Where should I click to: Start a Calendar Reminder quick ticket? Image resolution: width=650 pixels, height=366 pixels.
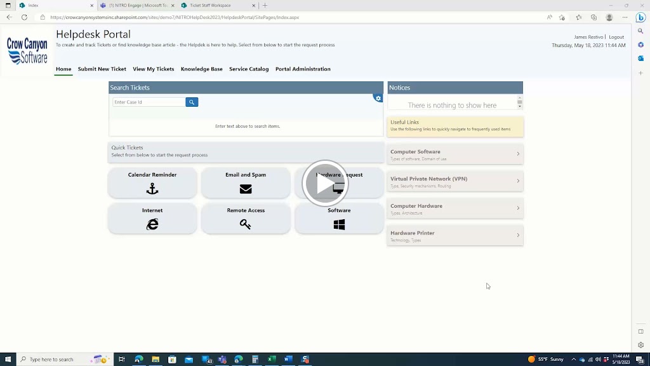(x=152, y=182)
